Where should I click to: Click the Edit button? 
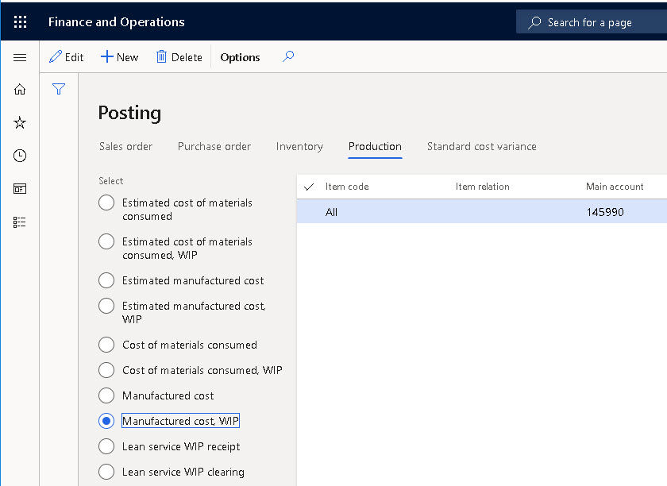tap(67, 56)
